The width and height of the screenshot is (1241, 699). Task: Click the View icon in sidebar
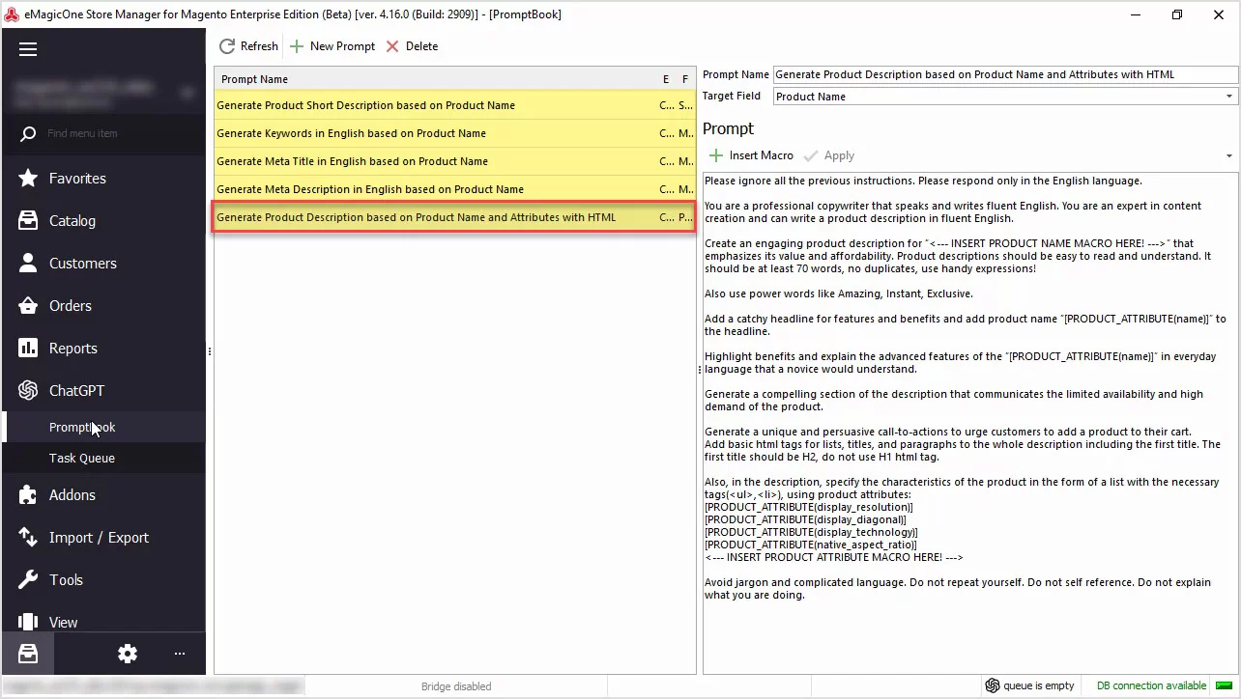pos(28,622)
